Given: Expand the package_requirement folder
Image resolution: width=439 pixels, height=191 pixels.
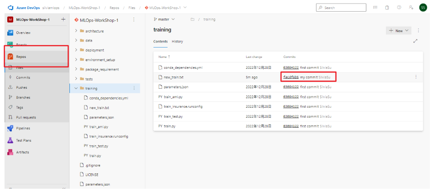Looking at the screenshot, I should pos(76,69).
